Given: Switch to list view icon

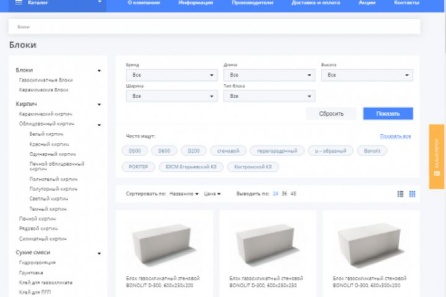Looking at the screenshot, I should (x=400, y=194).
